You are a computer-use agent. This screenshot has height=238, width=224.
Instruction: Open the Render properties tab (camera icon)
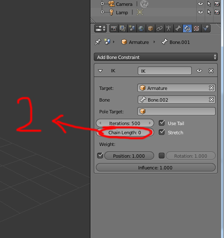(x=114, y=28)
